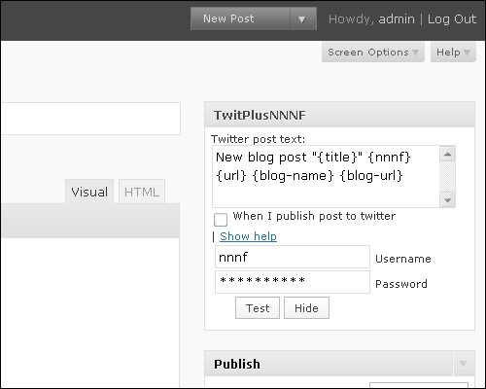This screenshot has height=389, width=486.
Task: Click the Twitter post text scrollbar down arrow
Action: 447,200
